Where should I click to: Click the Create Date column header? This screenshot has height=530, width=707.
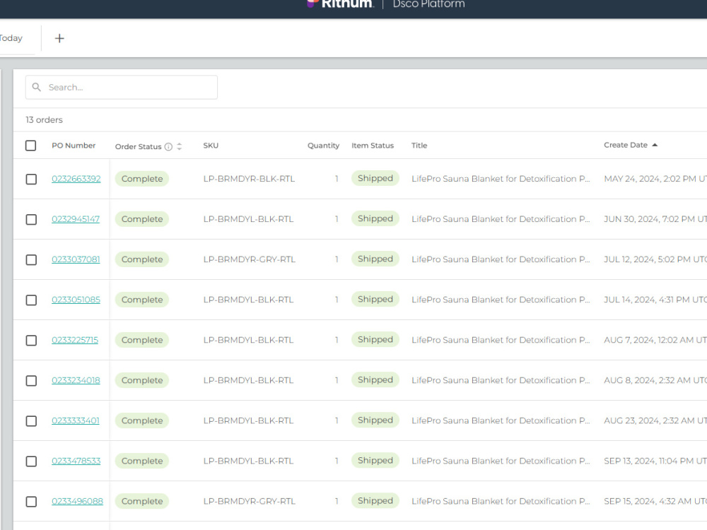click(x=626, y=145)
